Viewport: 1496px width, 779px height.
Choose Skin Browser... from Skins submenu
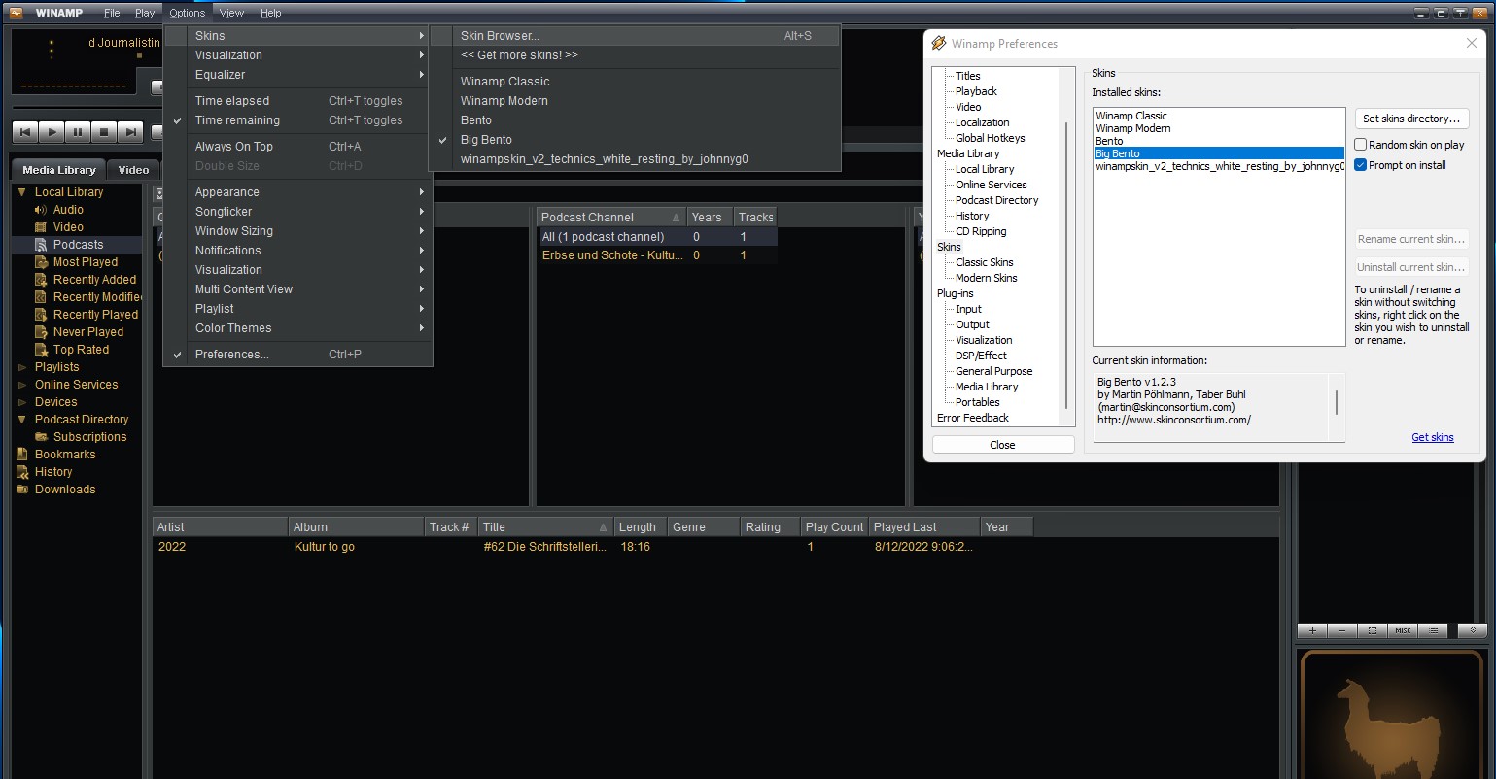634,36
